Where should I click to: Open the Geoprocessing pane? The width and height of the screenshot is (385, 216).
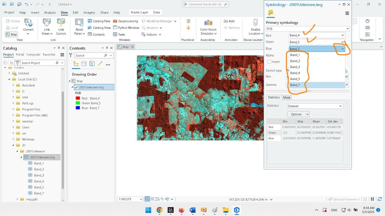(x=126, y=21)
